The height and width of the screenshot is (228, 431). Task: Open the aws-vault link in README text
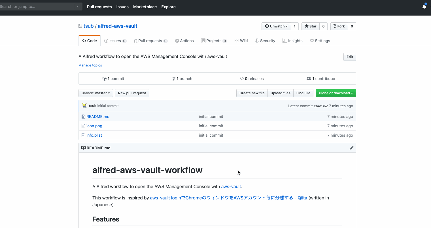click(231, 187)
